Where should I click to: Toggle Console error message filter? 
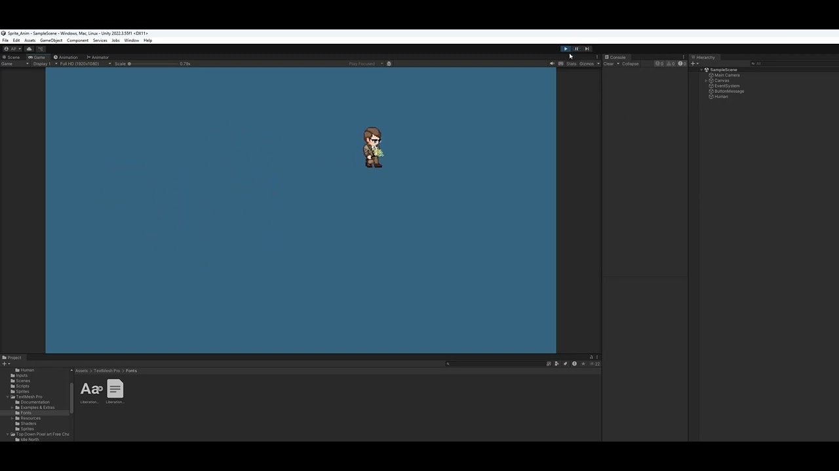pyautogui.click(x=682, y=63)
